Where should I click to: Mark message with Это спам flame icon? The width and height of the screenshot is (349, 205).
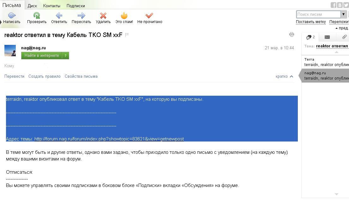point(124,15)
